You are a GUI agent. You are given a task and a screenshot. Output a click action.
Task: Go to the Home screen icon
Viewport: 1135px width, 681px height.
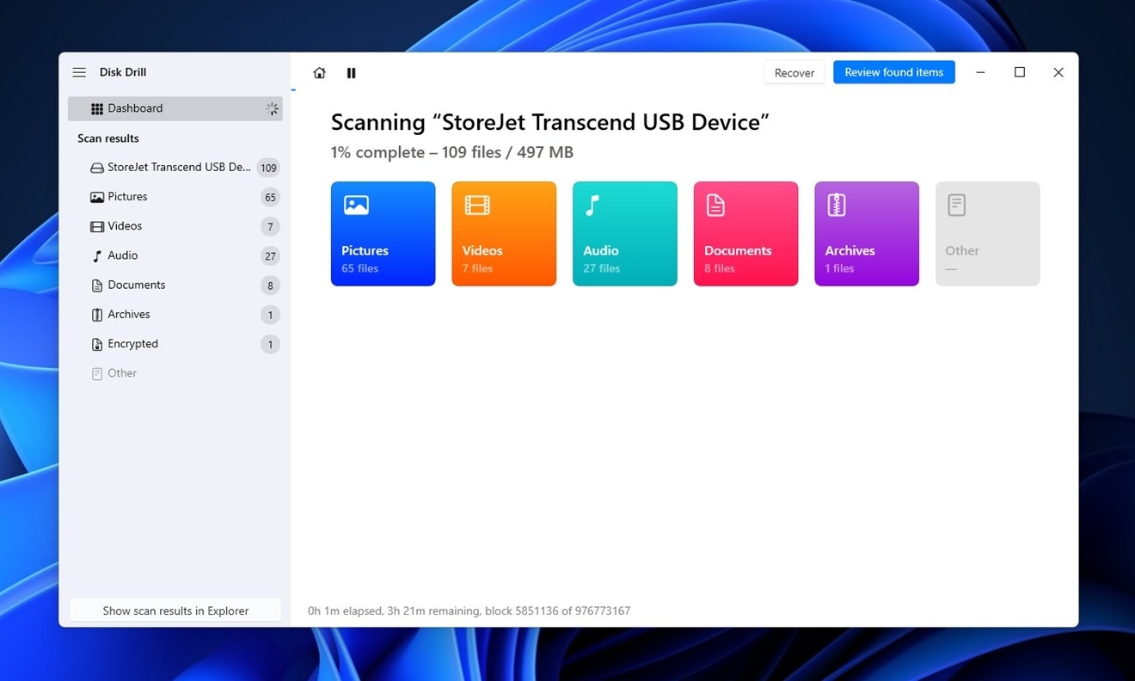click(320, 73)
